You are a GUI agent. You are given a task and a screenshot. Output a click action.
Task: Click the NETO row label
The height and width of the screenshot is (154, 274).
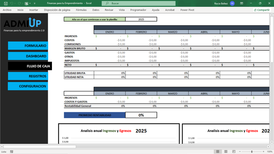click(68, 65)
